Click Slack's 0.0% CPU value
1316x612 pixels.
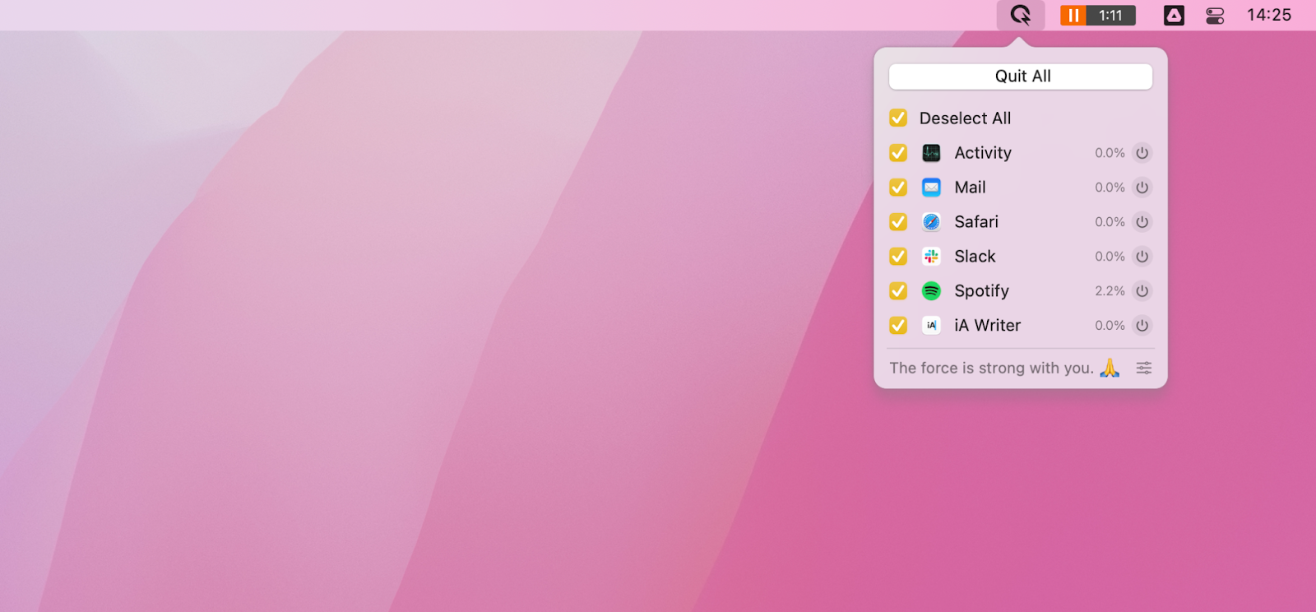pyautogui.click(x=1110, y=257)
